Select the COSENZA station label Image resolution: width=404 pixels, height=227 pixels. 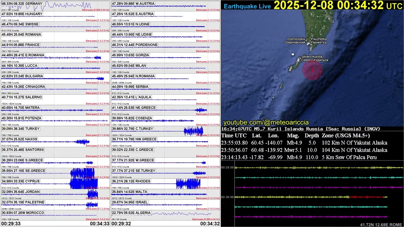[x=132, y=119]
